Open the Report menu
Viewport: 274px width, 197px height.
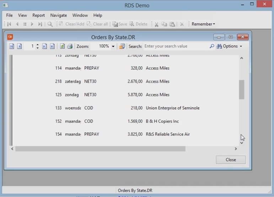[38, 15]
